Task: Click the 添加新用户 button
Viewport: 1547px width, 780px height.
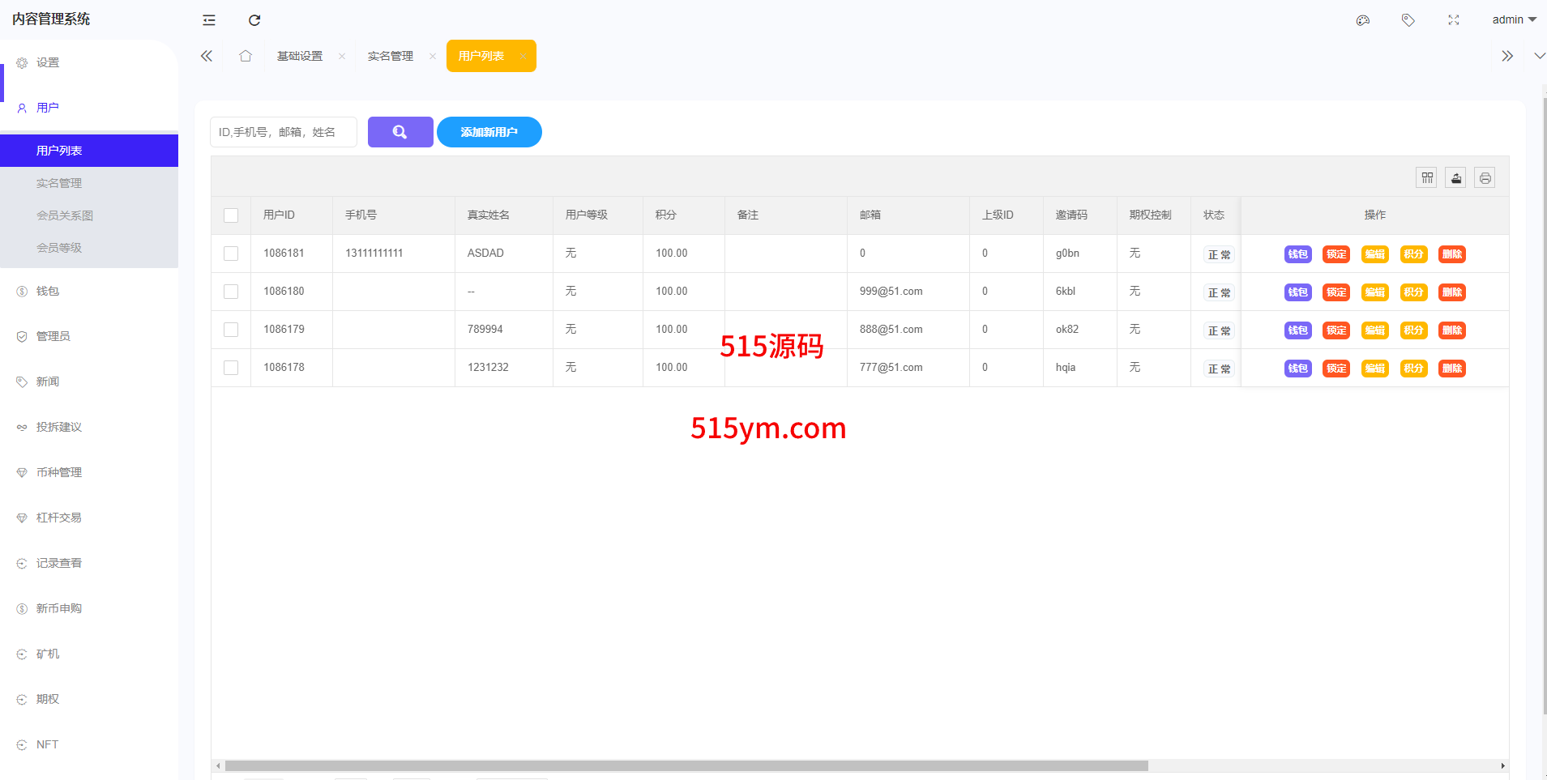Action: pos(489,132)
